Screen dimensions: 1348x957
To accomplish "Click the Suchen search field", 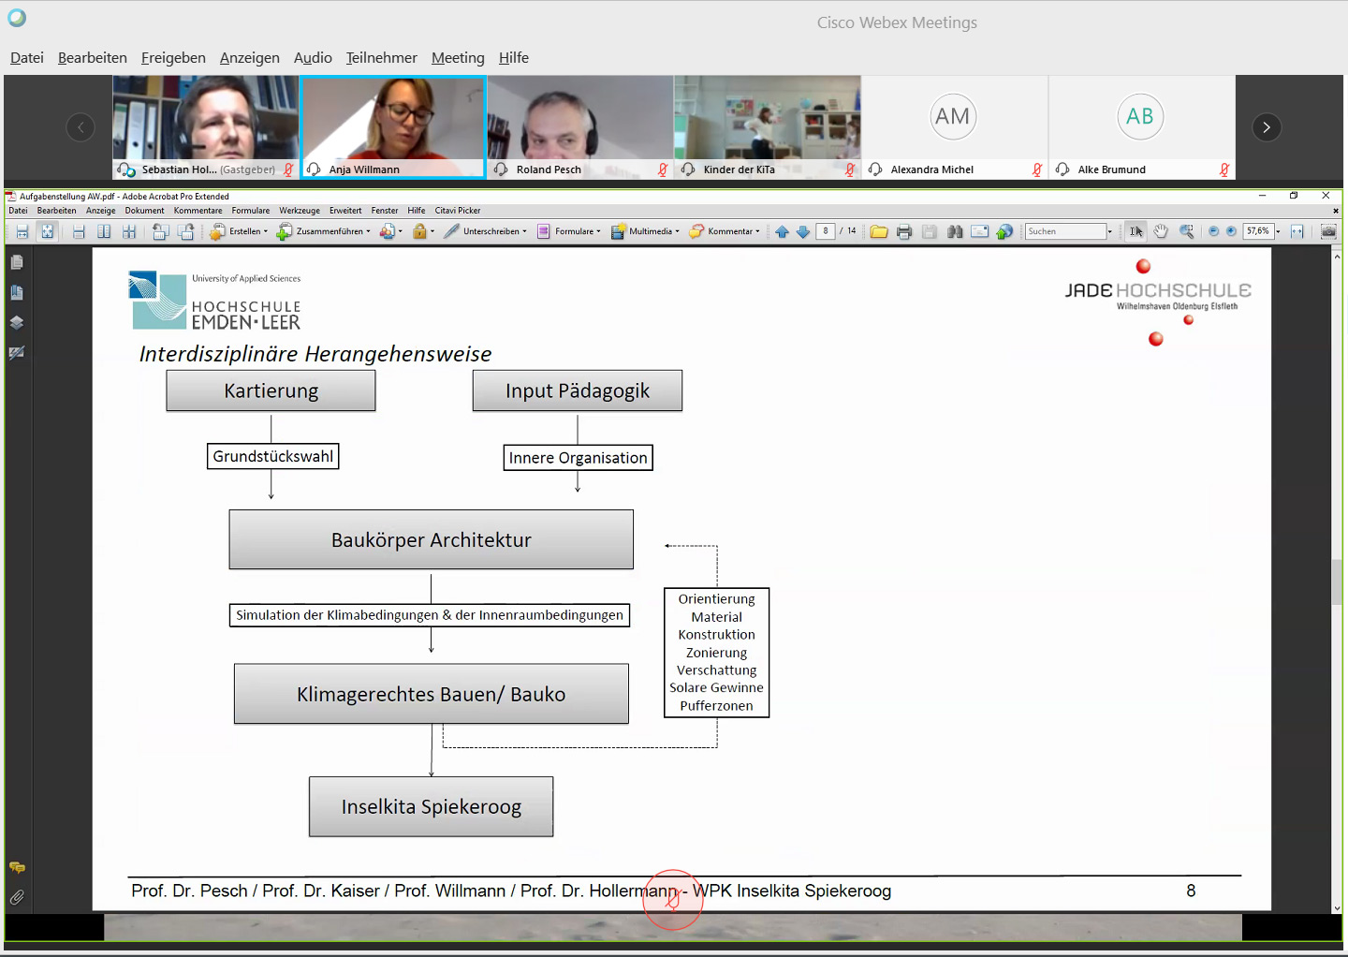I will point(1064,231).
